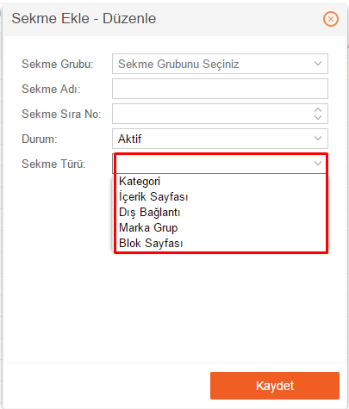This screenshot has width=349, height=409.
Task: Decrease Sekme Sıra No with the down arrow
Action: [318, 117]
